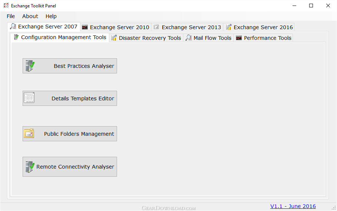337x211 pixels.
Task: Maximize the Exchange Toolkit Panel window
Action: click(x=311, y=6)
